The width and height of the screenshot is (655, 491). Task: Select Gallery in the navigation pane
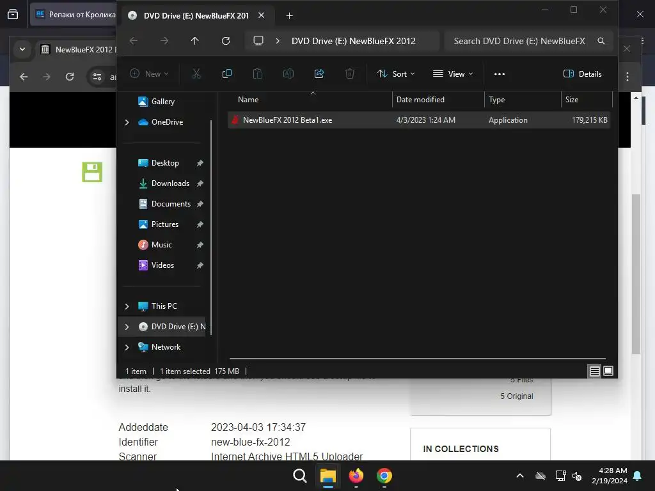coord(163,102)
